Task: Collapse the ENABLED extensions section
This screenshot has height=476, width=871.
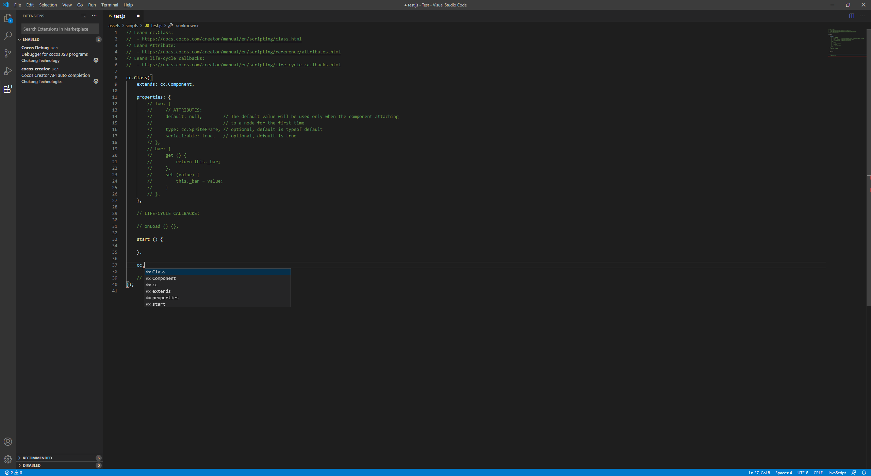Action: click(x=31, y=39)
